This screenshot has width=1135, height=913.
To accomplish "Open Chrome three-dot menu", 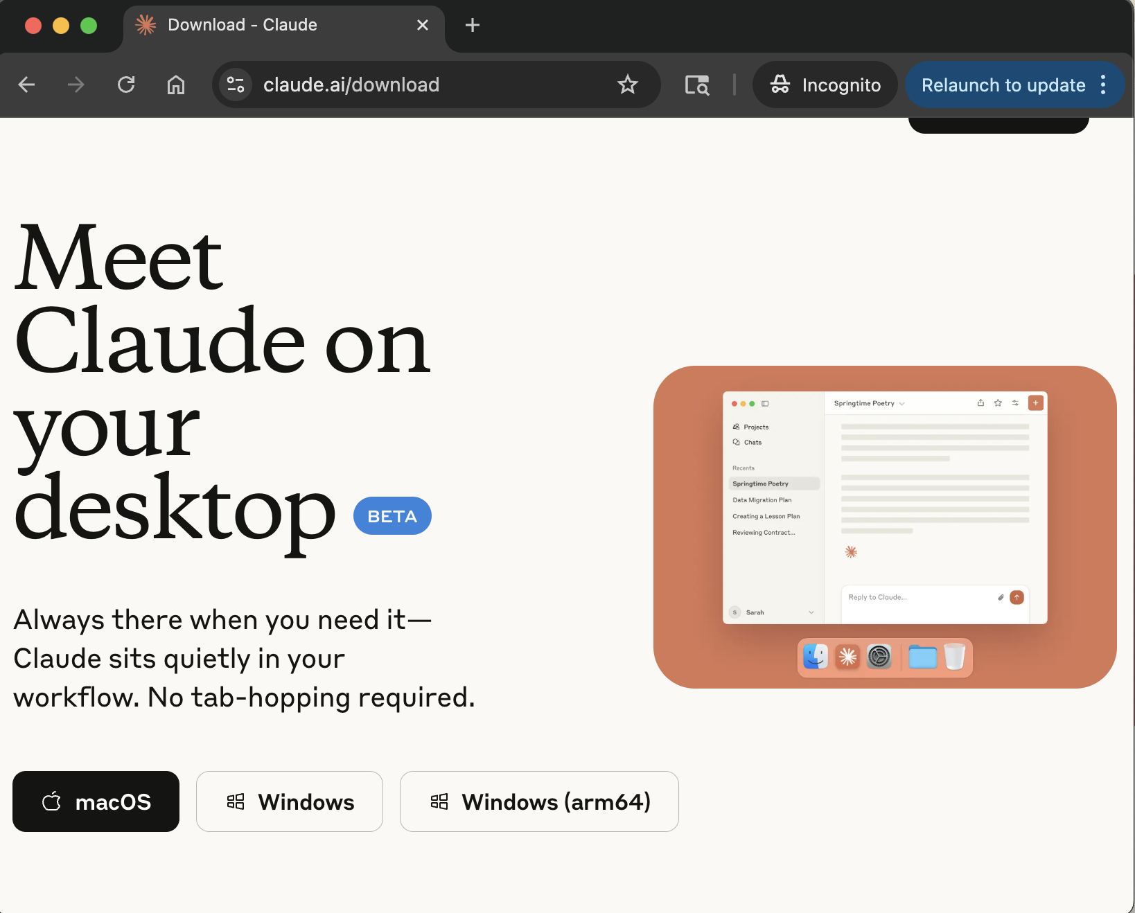I will pyautogui.click(x=1103, y=85).
